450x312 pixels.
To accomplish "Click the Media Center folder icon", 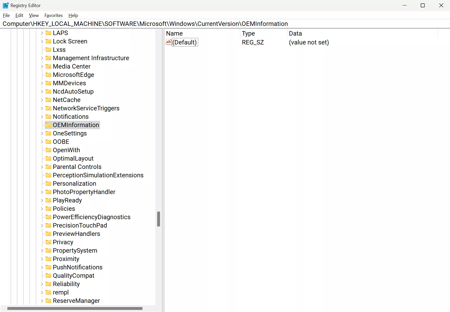I will point(48,66).
